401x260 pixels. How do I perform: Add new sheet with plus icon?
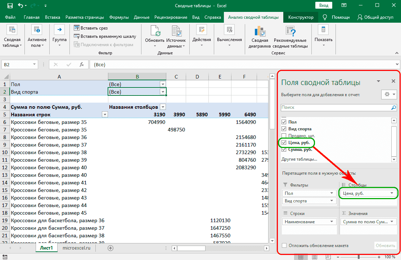[111, 248]
